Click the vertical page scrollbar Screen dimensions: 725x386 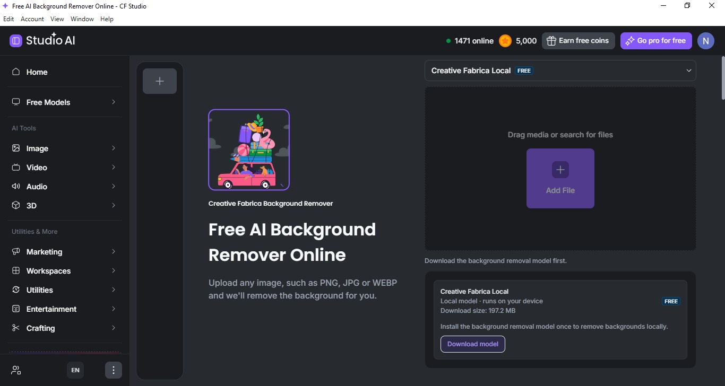pyautogui.click(x=722, y=77)
